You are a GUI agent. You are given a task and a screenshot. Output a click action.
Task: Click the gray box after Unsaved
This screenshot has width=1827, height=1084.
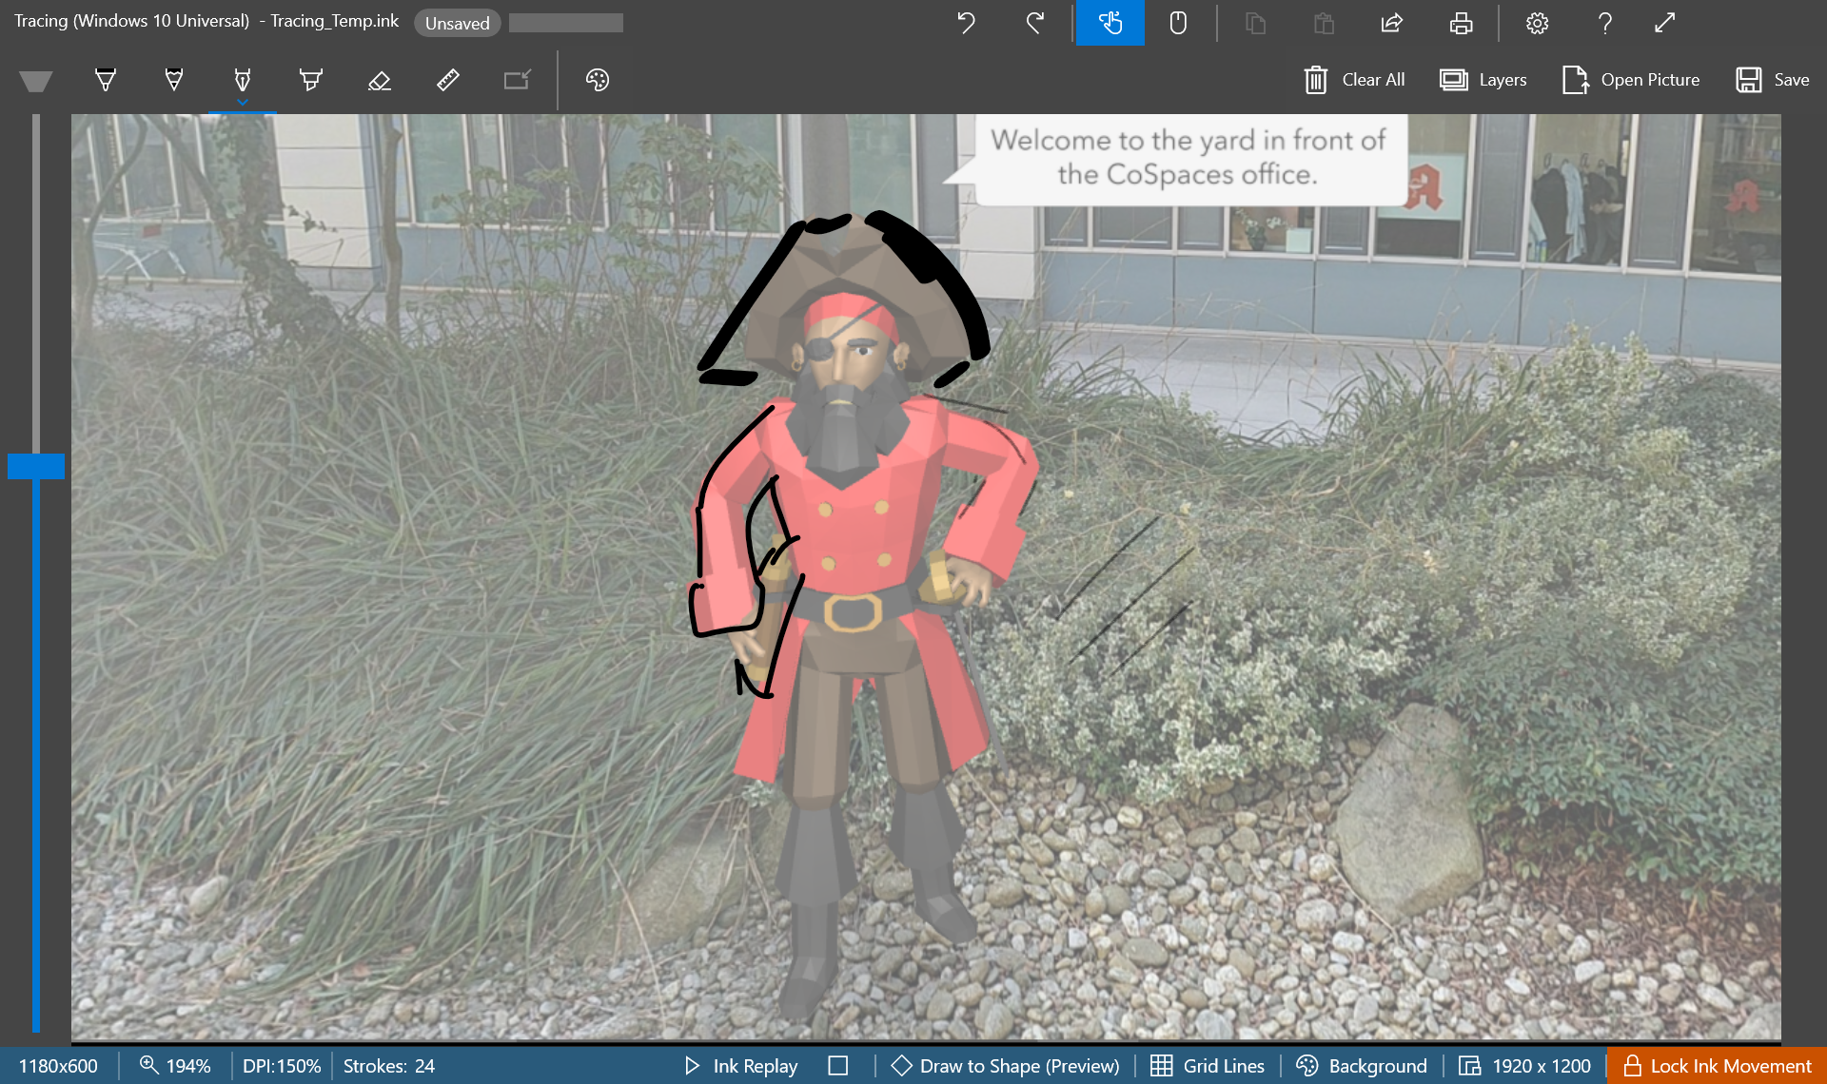566,23
